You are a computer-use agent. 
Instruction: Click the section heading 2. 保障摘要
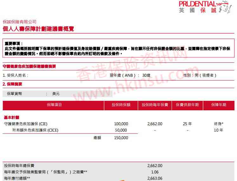coord(12,84)
